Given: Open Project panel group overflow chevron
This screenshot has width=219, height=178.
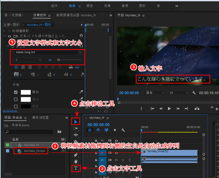Looking at the screenshot, I should coord(67,118).
